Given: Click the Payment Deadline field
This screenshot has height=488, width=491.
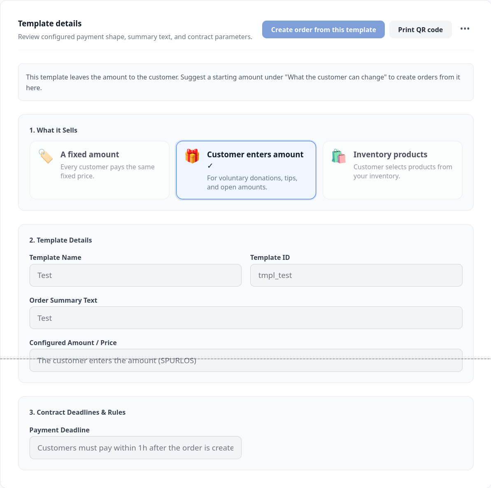Looking at the screenshot, I should click(135, 448).
